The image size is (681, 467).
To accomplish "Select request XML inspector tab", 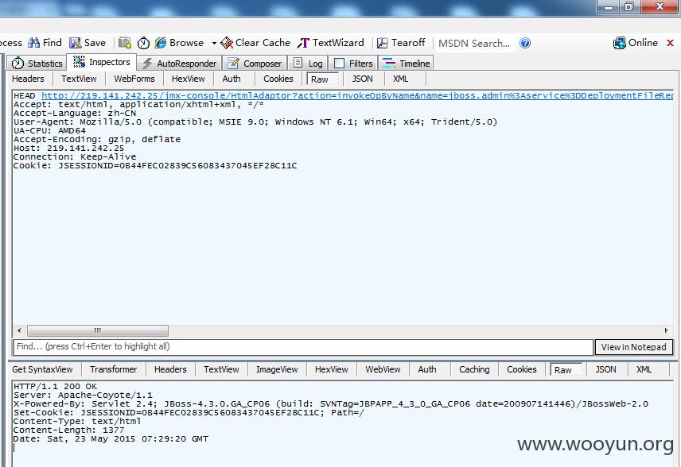I will coord(400,79).
